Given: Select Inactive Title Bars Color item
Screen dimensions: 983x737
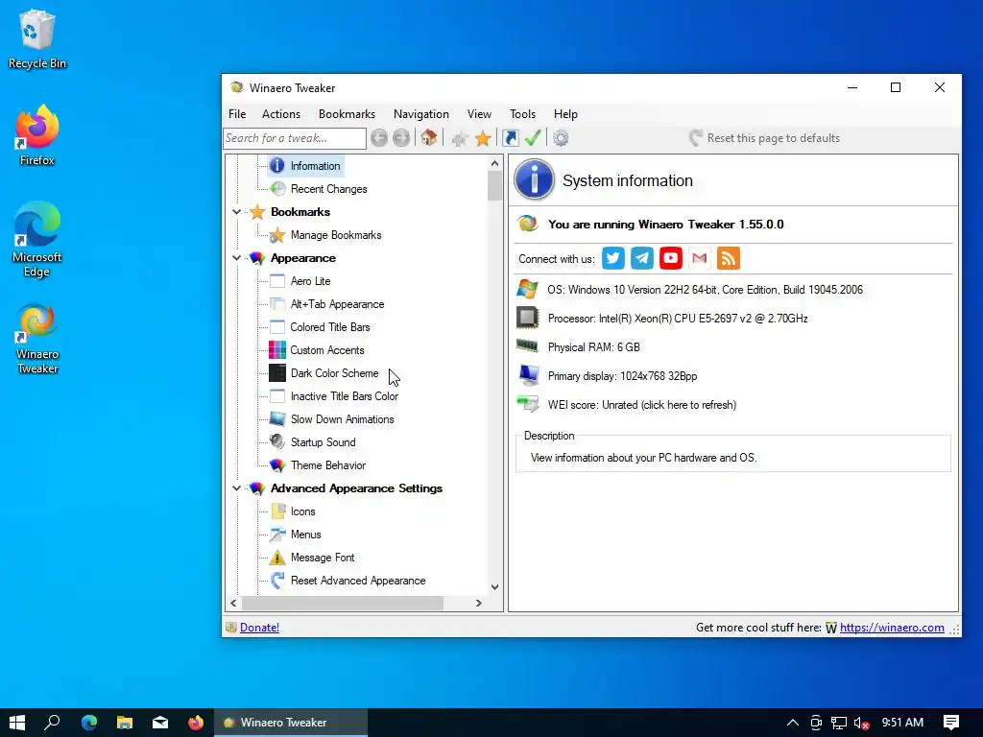Looking at the screenshot, I should coord(345,396).
